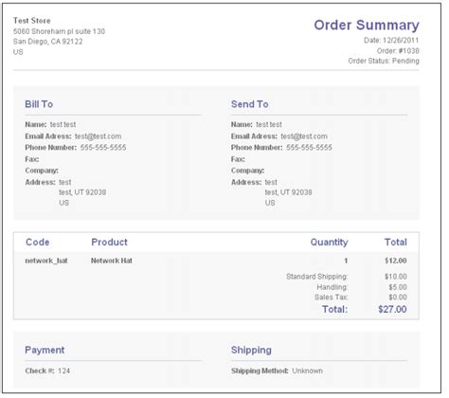This screenshot has height=398, width=449.
Task: Click the $27.00 grand total
Action: (392, 309)
